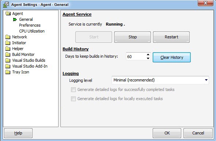Click the Network folder icon
The height and width of the screenshot is (141, 216).
(x=8, y=37)
